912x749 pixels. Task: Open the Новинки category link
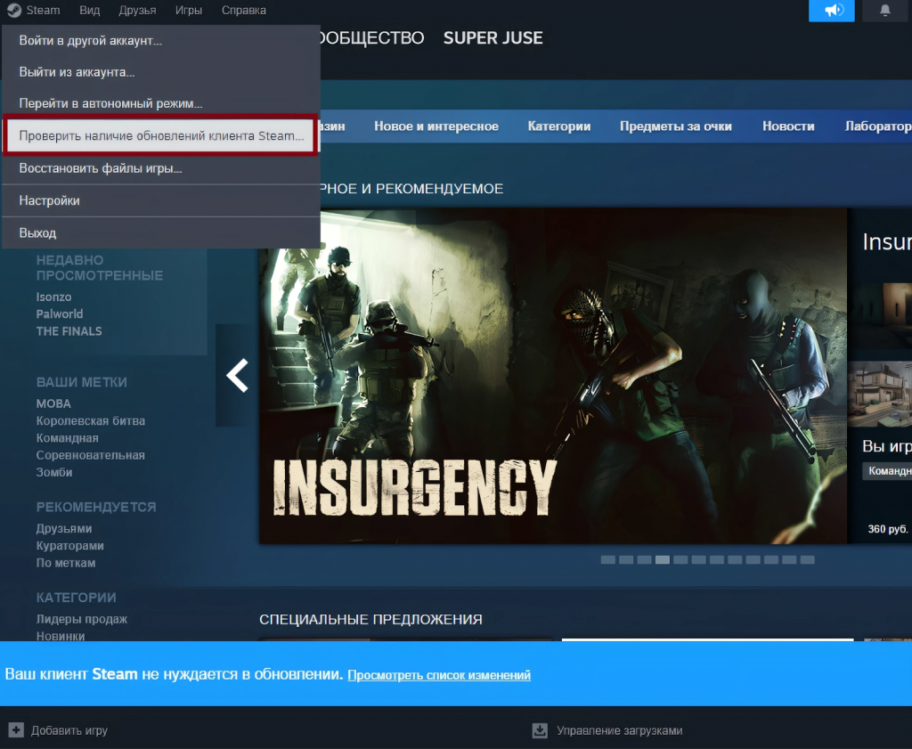[x=60, y=636]
